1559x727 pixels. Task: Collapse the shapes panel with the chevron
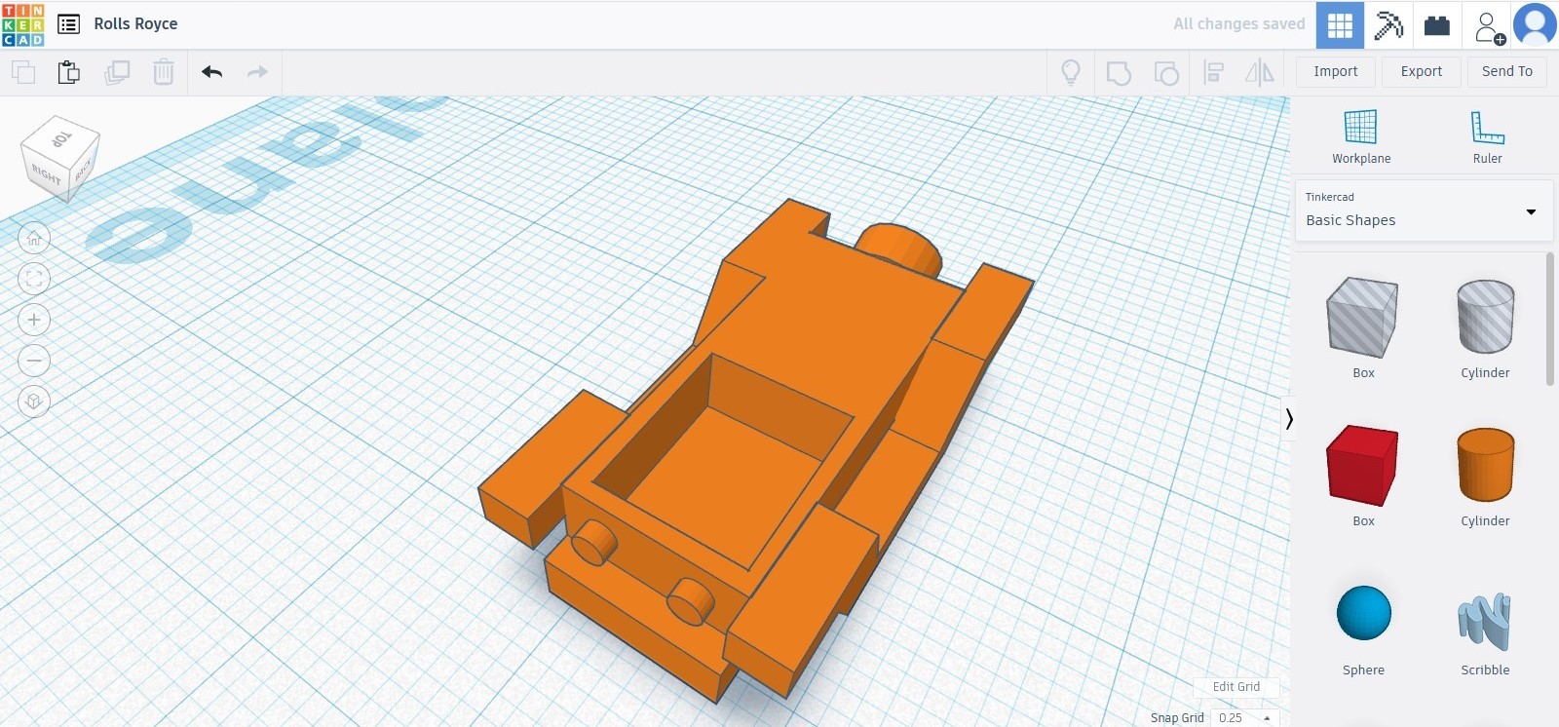pyautogui.click(x=1289, y=419)
